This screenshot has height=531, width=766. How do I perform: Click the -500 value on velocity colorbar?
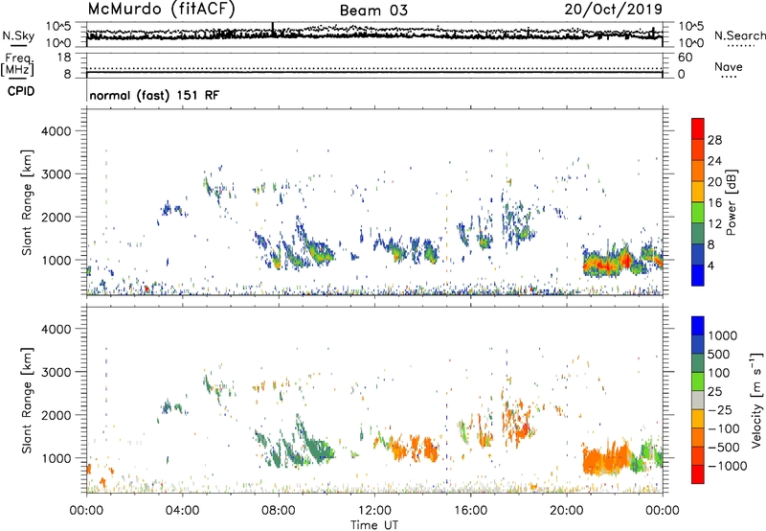pyautogui.click(x=724, y=448)
